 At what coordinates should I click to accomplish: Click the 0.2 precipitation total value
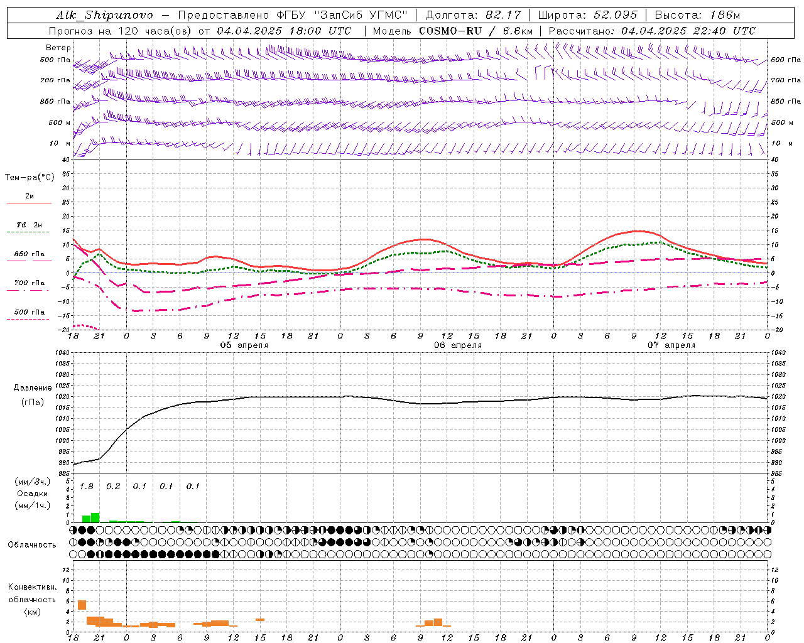(x=113, y=487)
